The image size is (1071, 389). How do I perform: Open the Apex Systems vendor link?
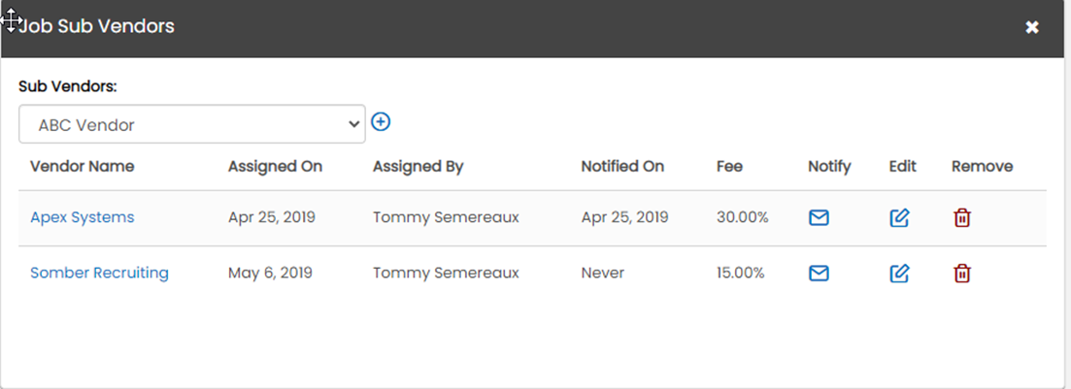click(x=82, y=217)
